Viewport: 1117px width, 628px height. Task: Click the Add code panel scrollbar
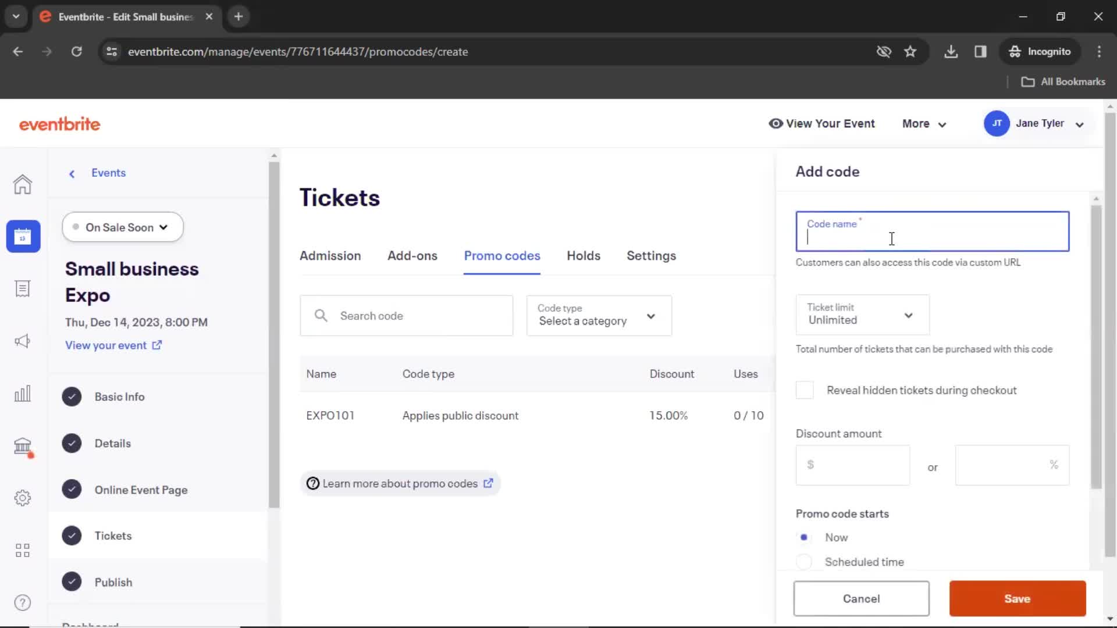(x=1096, y=348)
